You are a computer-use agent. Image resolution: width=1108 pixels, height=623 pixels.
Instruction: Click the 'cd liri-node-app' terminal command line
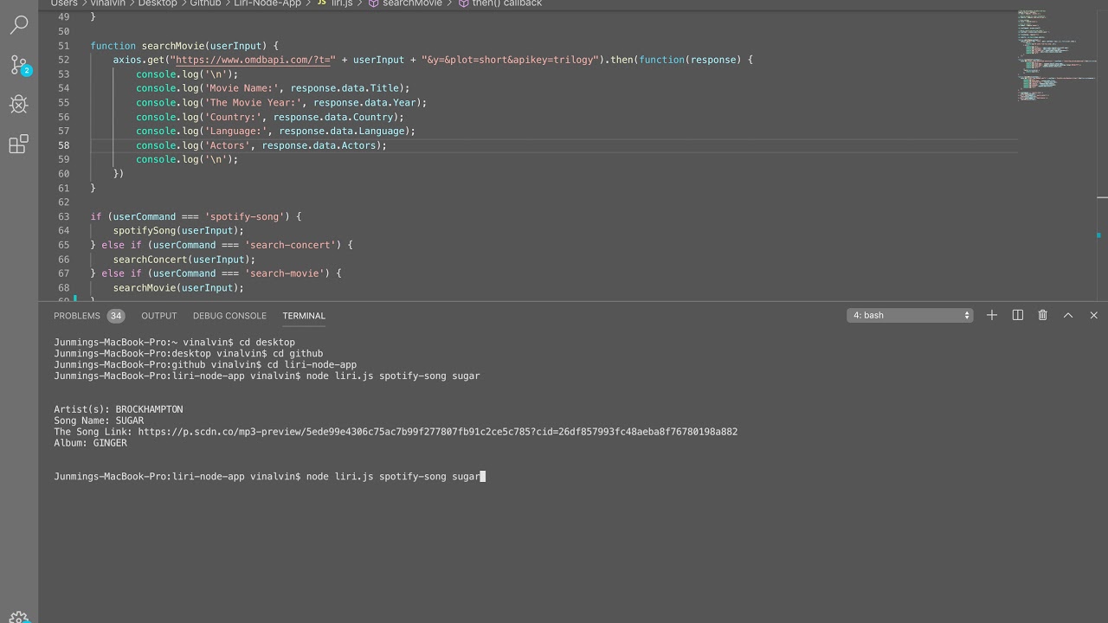click(x=205, y=364)
